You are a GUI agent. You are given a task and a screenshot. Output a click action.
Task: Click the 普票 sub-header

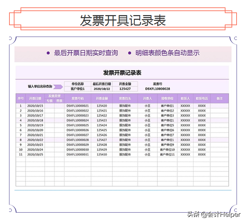(x=59, y=101)
